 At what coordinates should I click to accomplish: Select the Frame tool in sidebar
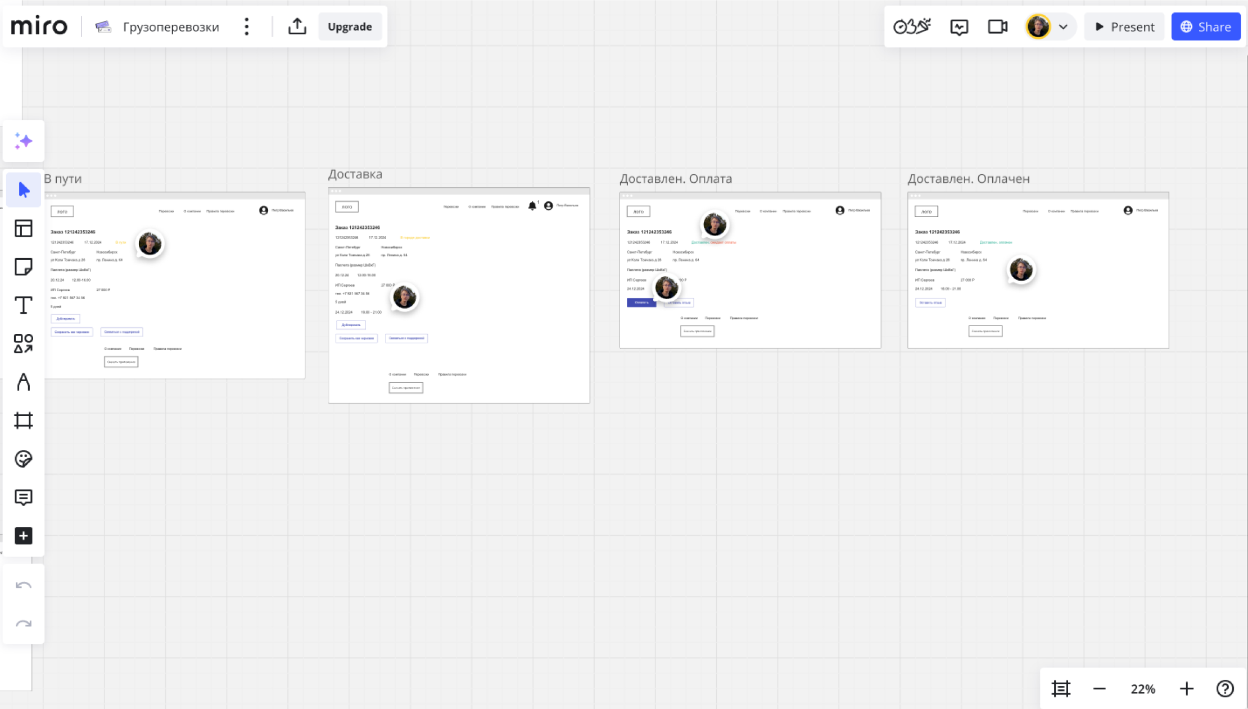tap(23, 421)
